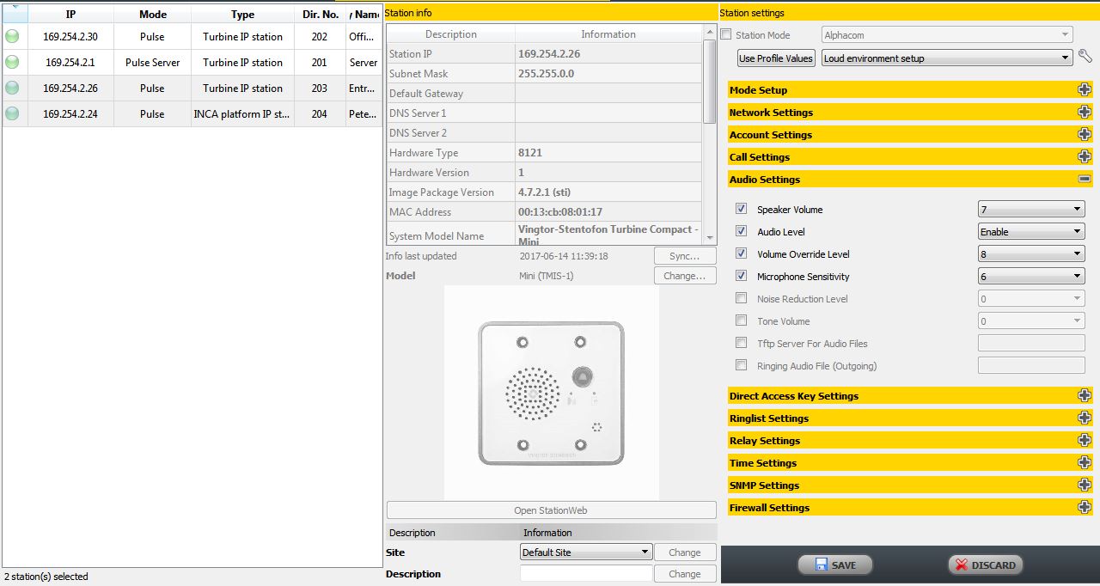Image resolution: width=1100 pixels, height=586 pixels.
Task: Expand Network Settings with plus icon
Action: tap(1085, 113)
